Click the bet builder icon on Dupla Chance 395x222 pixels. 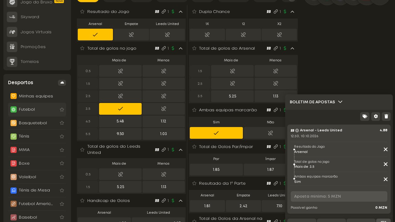click(268, 12)
